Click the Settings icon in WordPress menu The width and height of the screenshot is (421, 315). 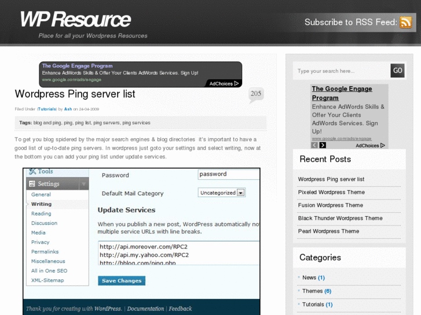(32, 184)
